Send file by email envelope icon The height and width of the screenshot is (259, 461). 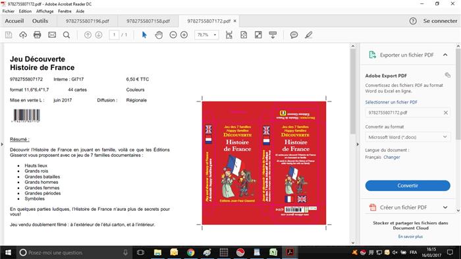tap(52, 35)
